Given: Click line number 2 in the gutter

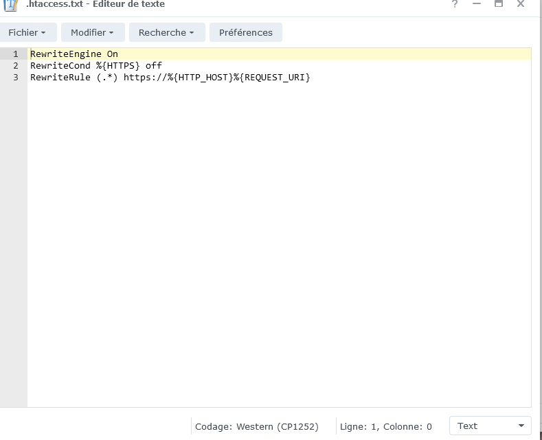Looking at the screenshot, I should (15, 65).
